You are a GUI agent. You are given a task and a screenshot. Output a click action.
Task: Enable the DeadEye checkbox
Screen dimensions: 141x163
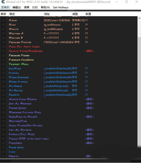point(3,95)
